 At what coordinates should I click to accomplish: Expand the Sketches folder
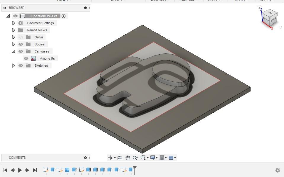click(13, 65)
